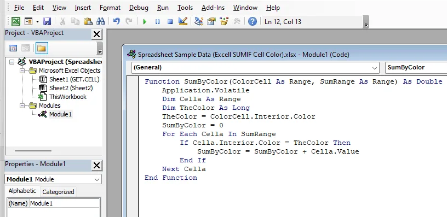Select the Microsoft Excel Objects folder
This screenshot has width=447, height=217.
click(70, 71)
